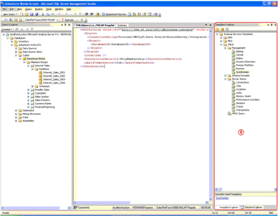Click the Assemblies folder icon

coord(20,121)
